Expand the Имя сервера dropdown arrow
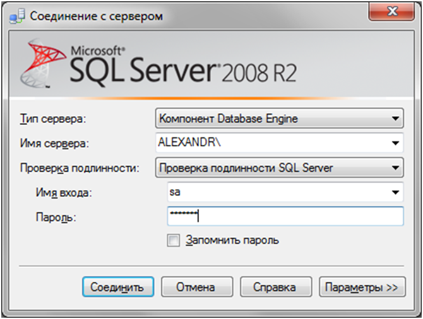 click(x=395, y=143)
